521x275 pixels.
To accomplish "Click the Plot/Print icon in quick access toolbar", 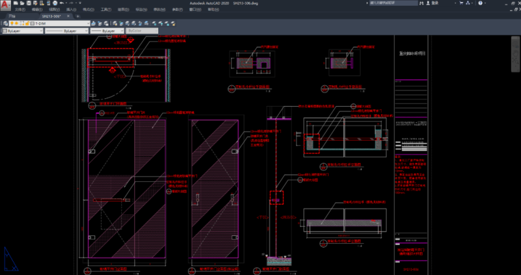I will [x=54, y=3].
